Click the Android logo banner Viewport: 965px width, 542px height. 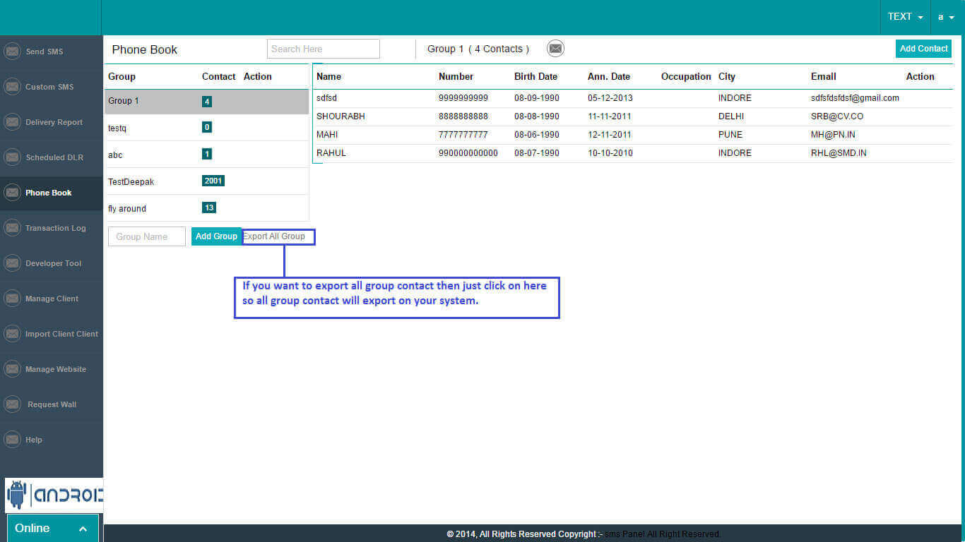pyautogui.click(x=54, y=495)
